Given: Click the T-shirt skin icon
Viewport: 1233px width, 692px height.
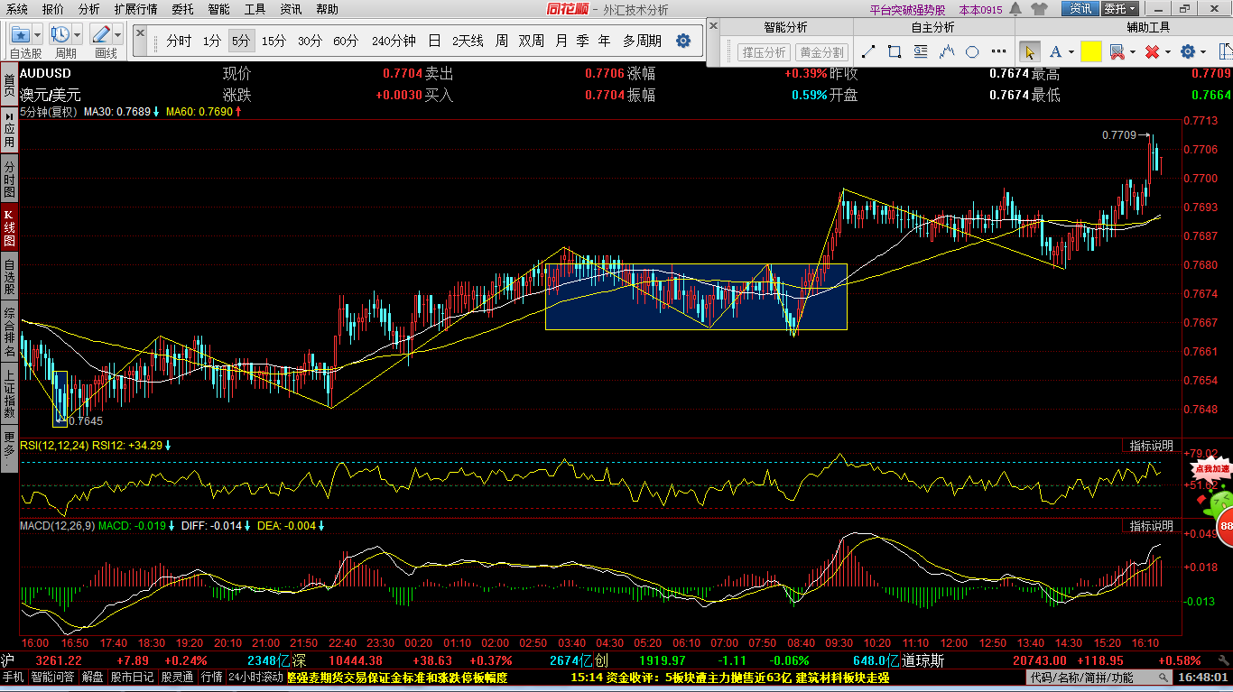Looking at the screenshot, I should click(x=1039, y=9).
